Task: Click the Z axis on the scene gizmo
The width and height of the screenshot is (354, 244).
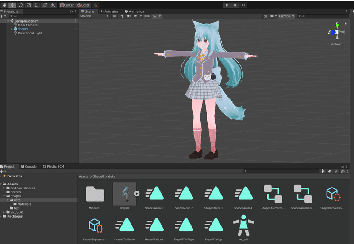Action: pos(331,32)
